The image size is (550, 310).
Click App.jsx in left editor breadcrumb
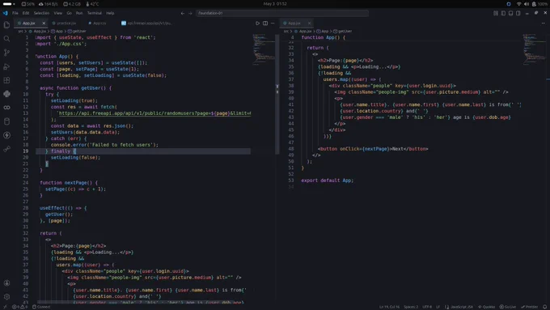[x=37, y=32]
